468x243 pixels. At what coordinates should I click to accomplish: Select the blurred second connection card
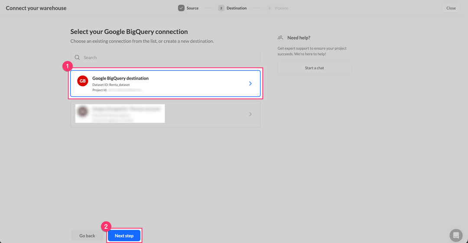[166, 114]
